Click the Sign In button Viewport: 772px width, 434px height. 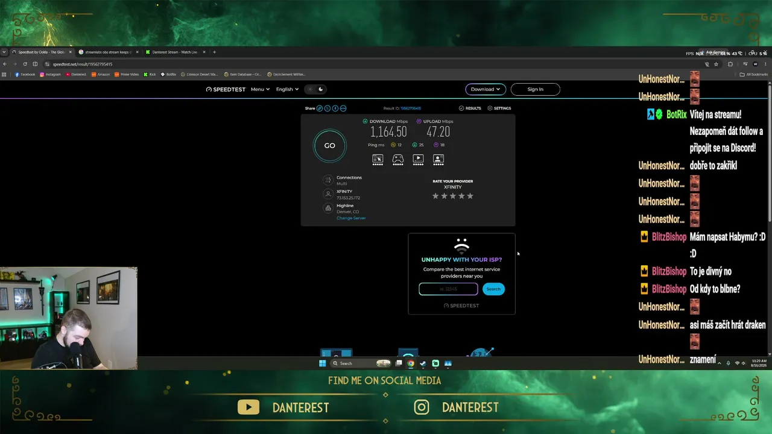coord(535,89)
